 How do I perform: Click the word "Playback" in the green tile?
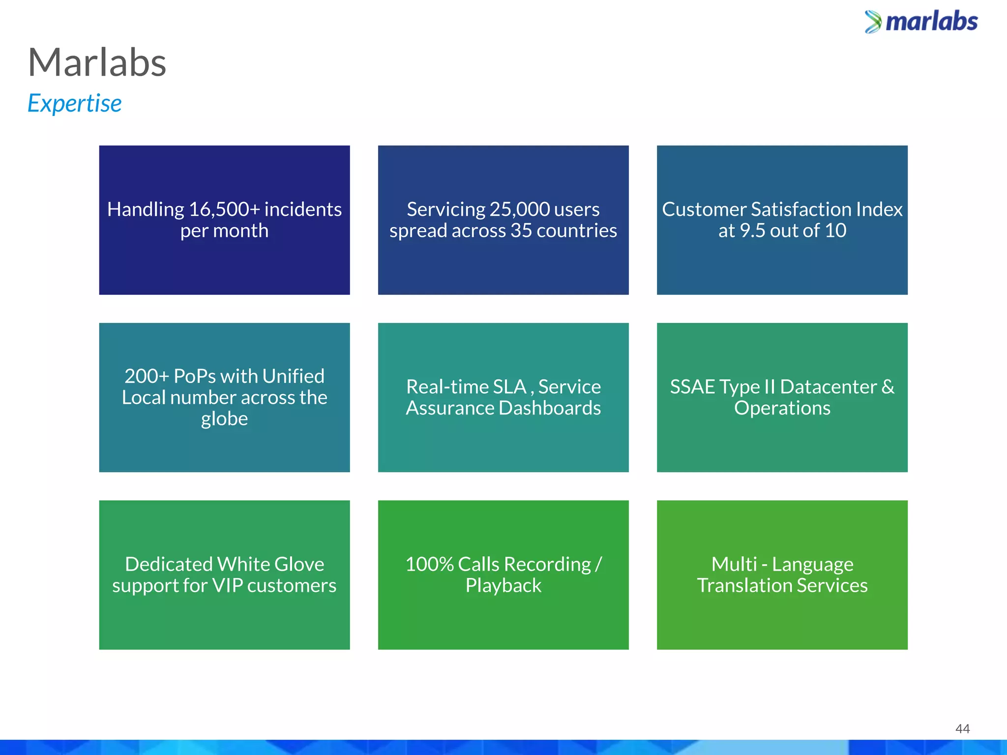click(503, 585)
